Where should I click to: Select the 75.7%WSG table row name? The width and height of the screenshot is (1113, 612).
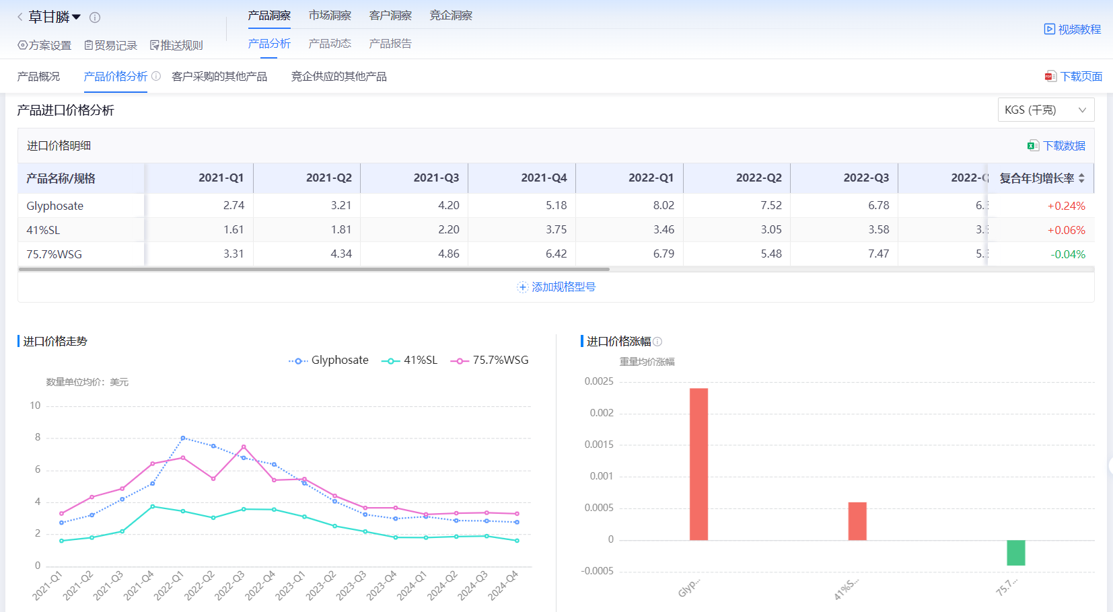point(54,254)
